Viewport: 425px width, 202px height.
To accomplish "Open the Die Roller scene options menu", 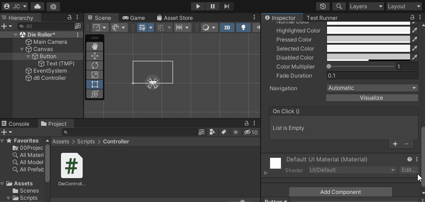I will (78, 35).
